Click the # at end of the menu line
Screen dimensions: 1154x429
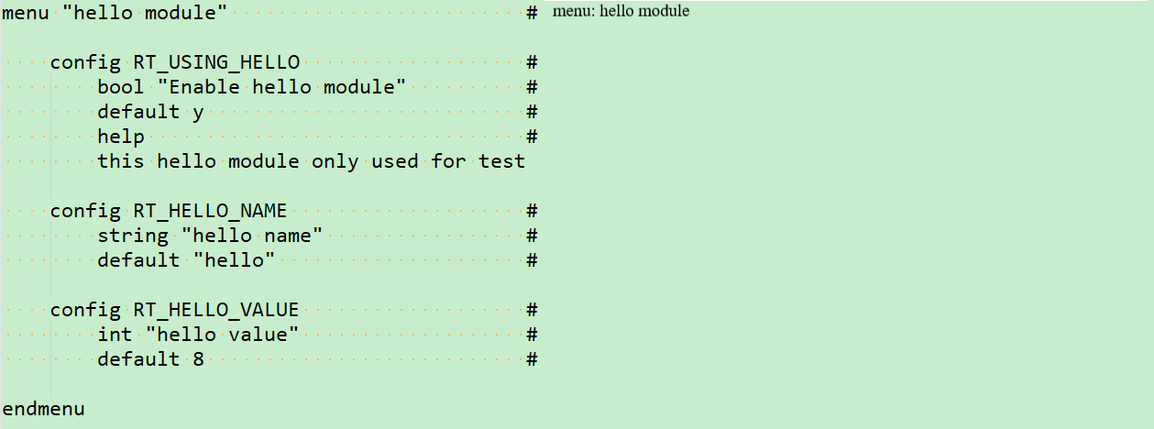click(x=532, y=13)
